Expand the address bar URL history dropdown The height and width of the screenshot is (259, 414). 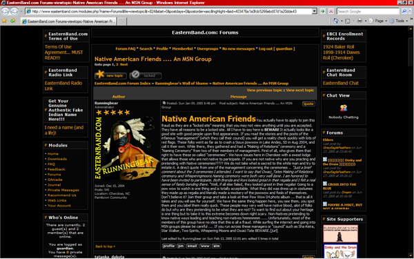[314, 11]
